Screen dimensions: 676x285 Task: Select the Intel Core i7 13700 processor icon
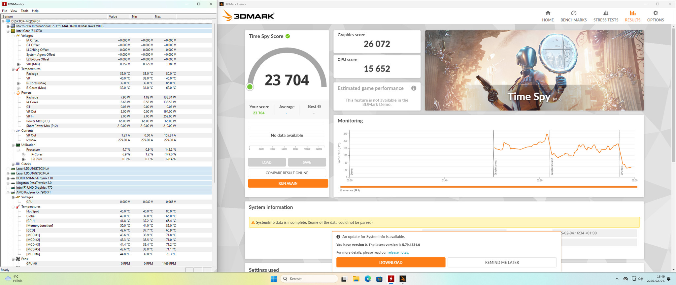(13, 31)
